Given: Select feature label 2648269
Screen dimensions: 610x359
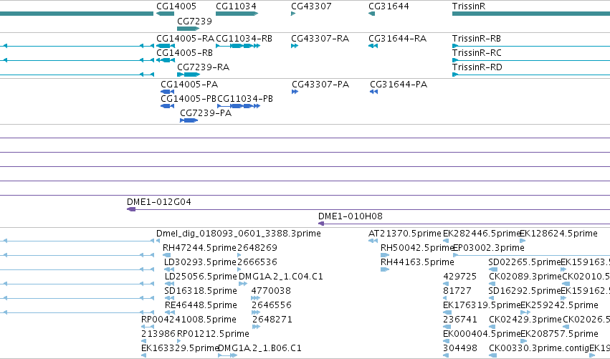Looking at the screenshot, I should [257, 248].
